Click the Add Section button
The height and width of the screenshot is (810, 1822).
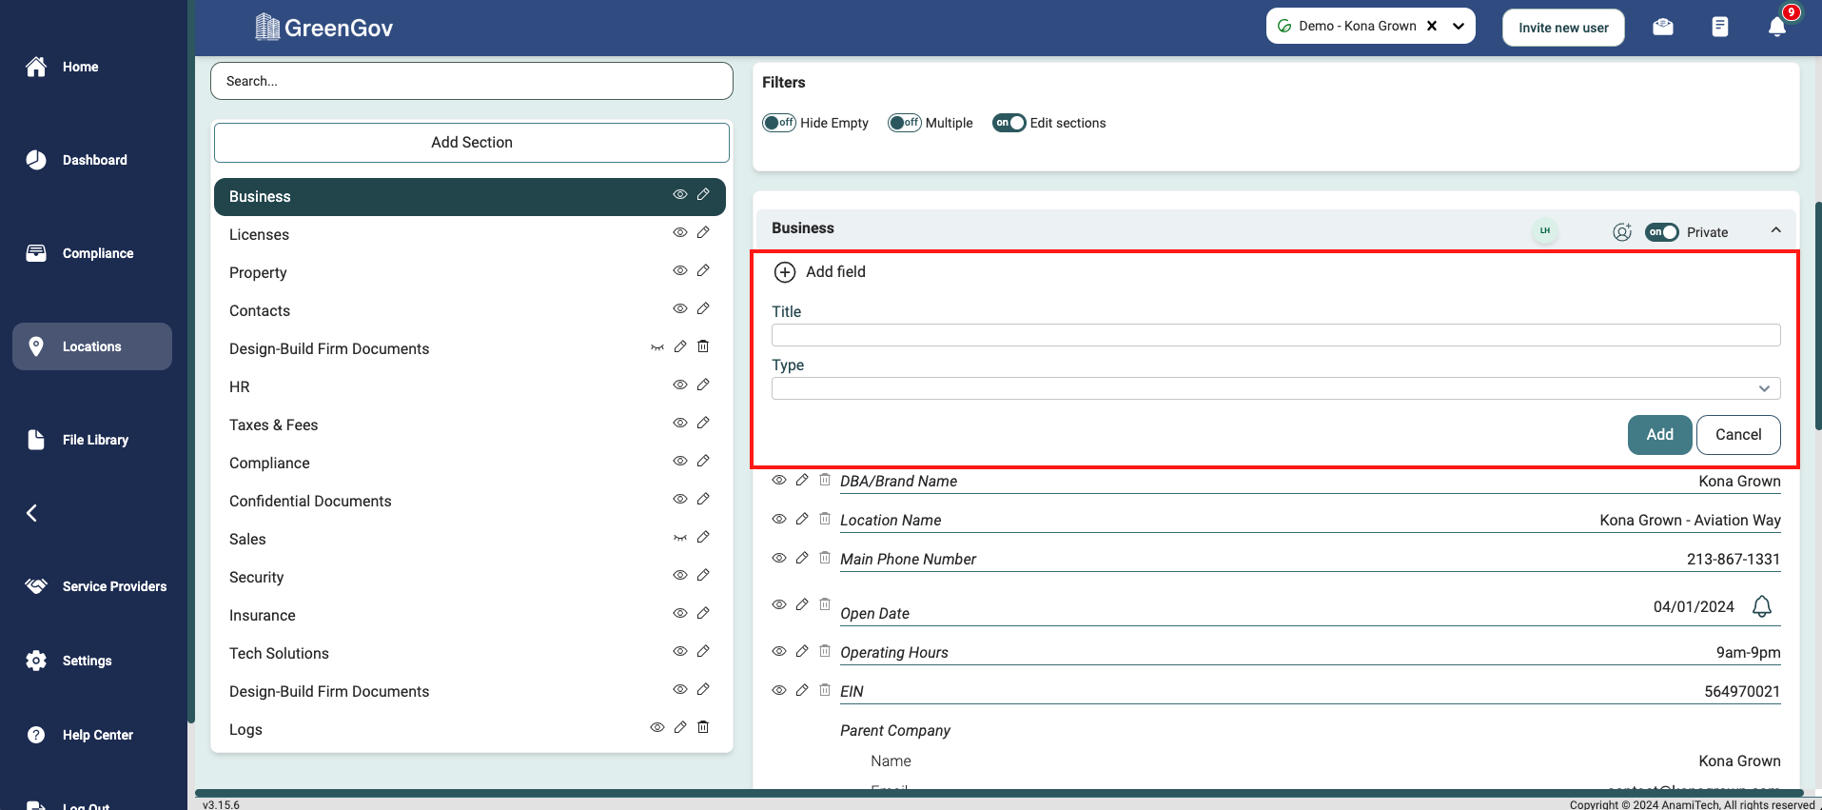471,142
